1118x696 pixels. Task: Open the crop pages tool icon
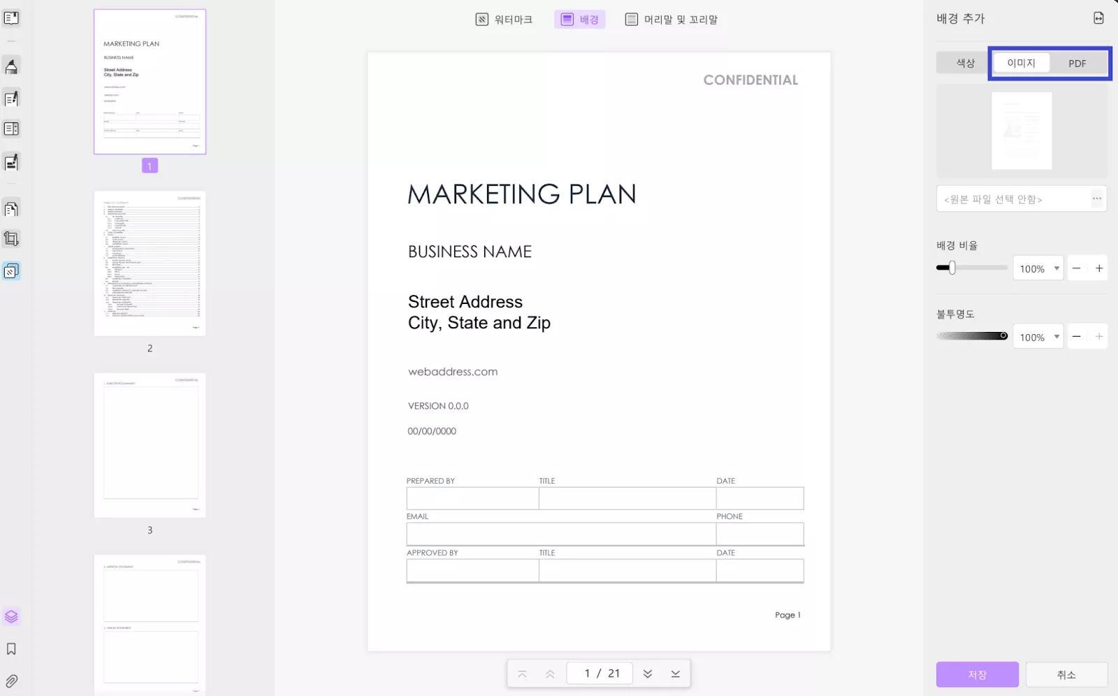coord(11,239)
